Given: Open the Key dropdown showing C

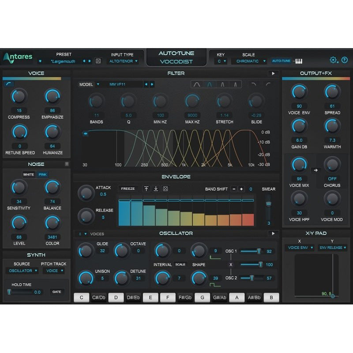Looking at the screenshot, I should [222, 61].
